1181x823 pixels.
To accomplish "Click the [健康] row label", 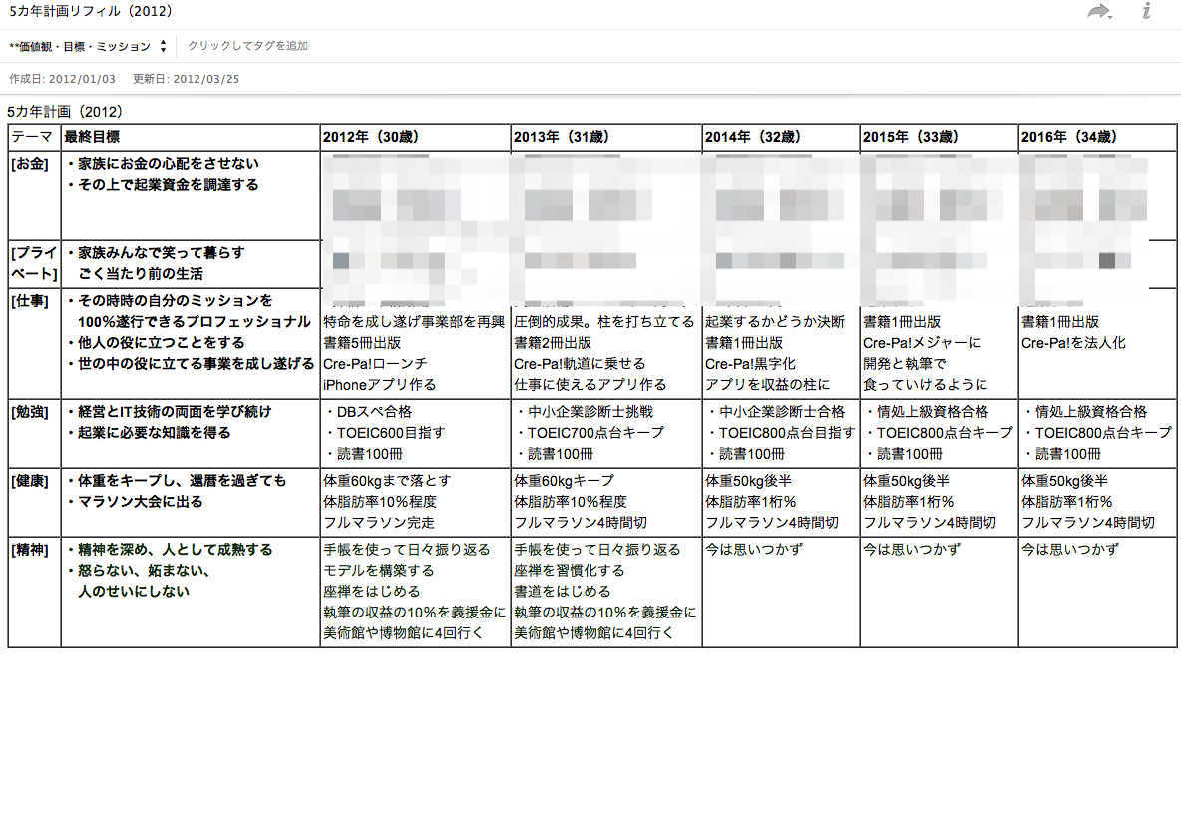I will [x=30, y=481].
